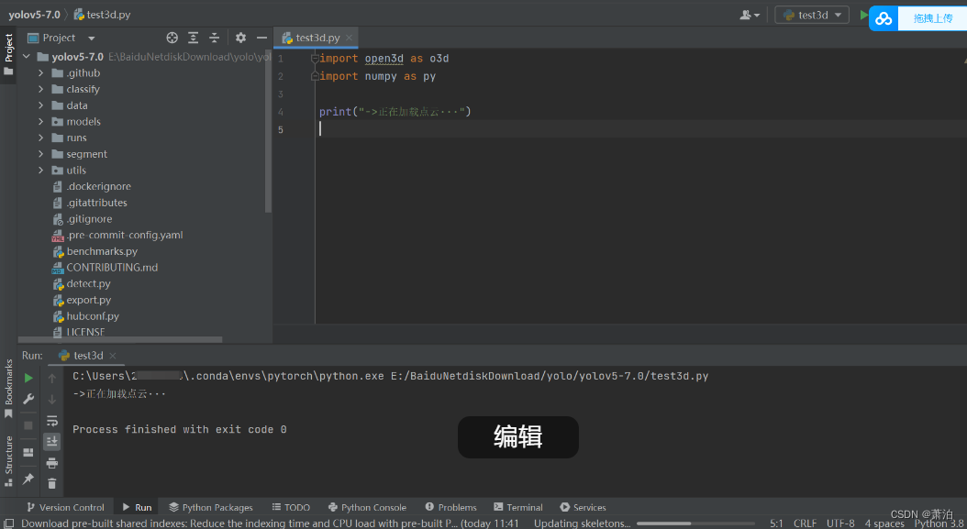The width and height of the screenshot is (967, 529).
Task: Open Project panel options gear icon
Action: pyautogui.click(x=240, y=38)
